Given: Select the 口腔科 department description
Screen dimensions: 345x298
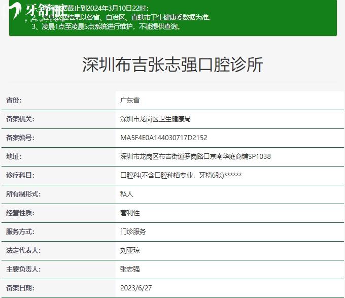Looking at the screenshot, I should pos(181,176).
